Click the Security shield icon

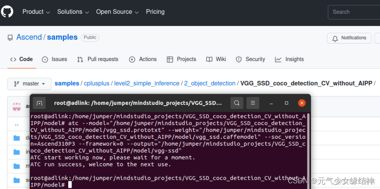(239, 59)
